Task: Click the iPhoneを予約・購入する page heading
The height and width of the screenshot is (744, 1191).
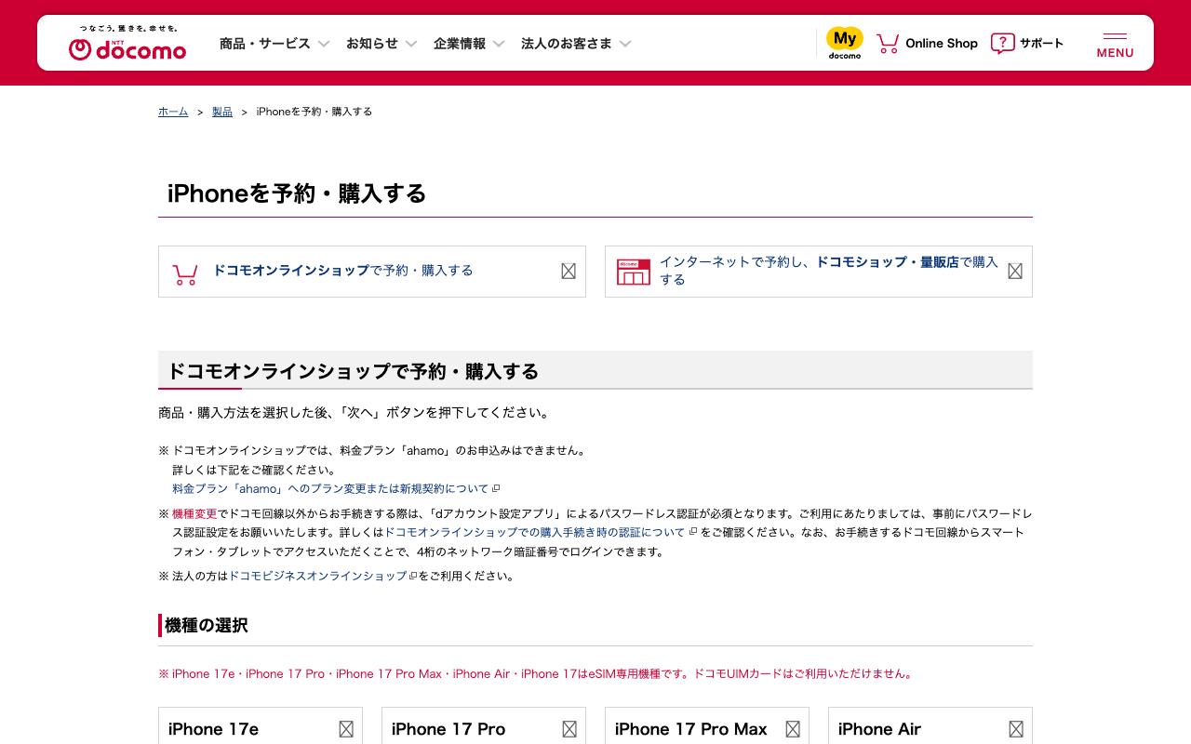Action: (297, 193)
